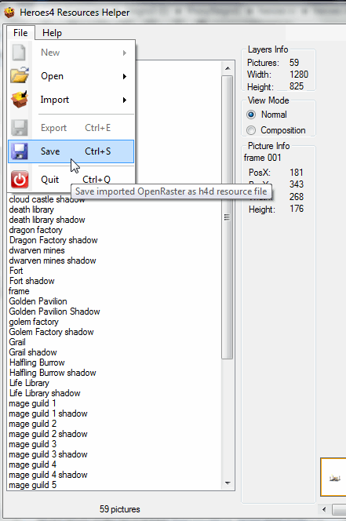346x521 pixels.
Task: Select 'Fort shadow' in the list
Action: click(31, 281)
